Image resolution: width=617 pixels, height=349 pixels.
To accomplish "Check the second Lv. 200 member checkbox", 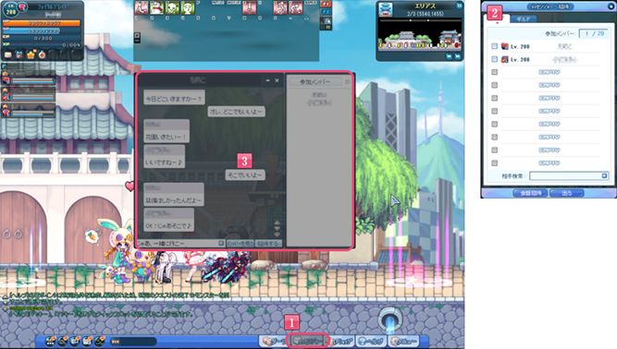I will [x=495, y=59].
